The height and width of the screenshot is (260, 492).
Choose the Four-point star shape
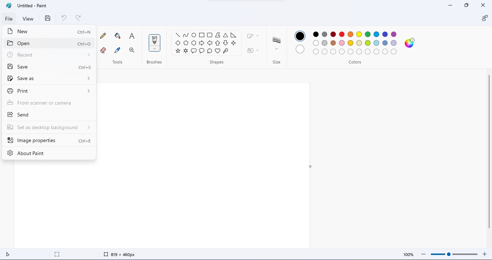coord(233,43)
